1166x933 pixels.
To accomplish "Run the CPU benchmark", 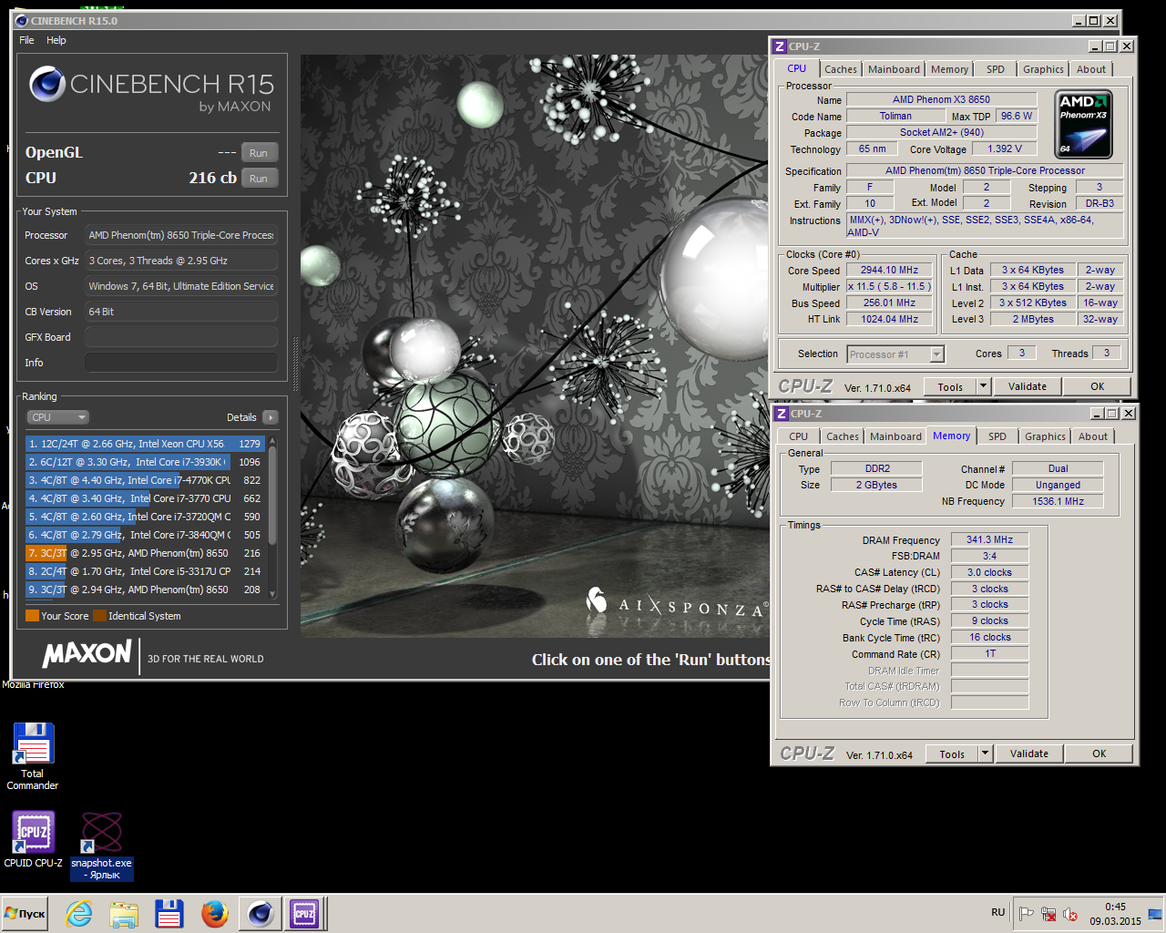I will [259, 179].
